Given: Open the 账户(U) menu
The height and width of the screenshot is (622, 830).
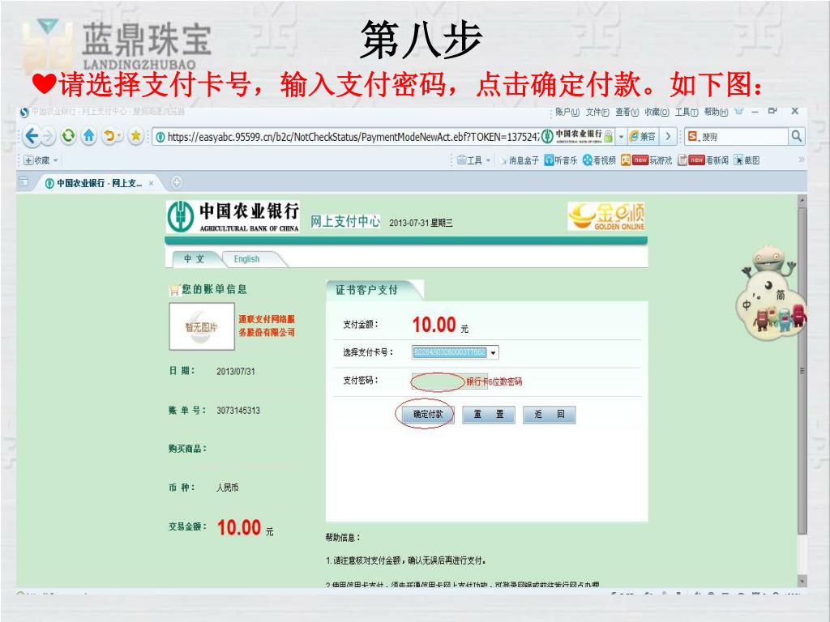Looking at the screenshot, I should pyautogui.click(x=567, y=112).
